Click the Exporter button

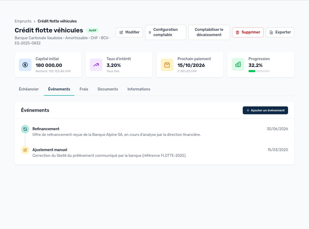pyautogui.click(x=280, y=32)
